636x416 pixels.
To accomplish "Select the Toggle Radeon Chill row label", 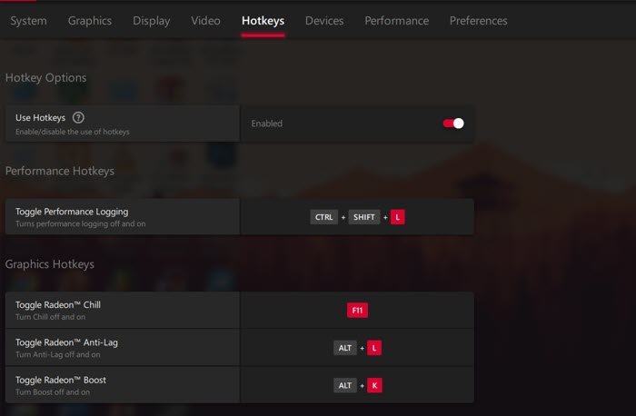I will click(x=58, y=304).
